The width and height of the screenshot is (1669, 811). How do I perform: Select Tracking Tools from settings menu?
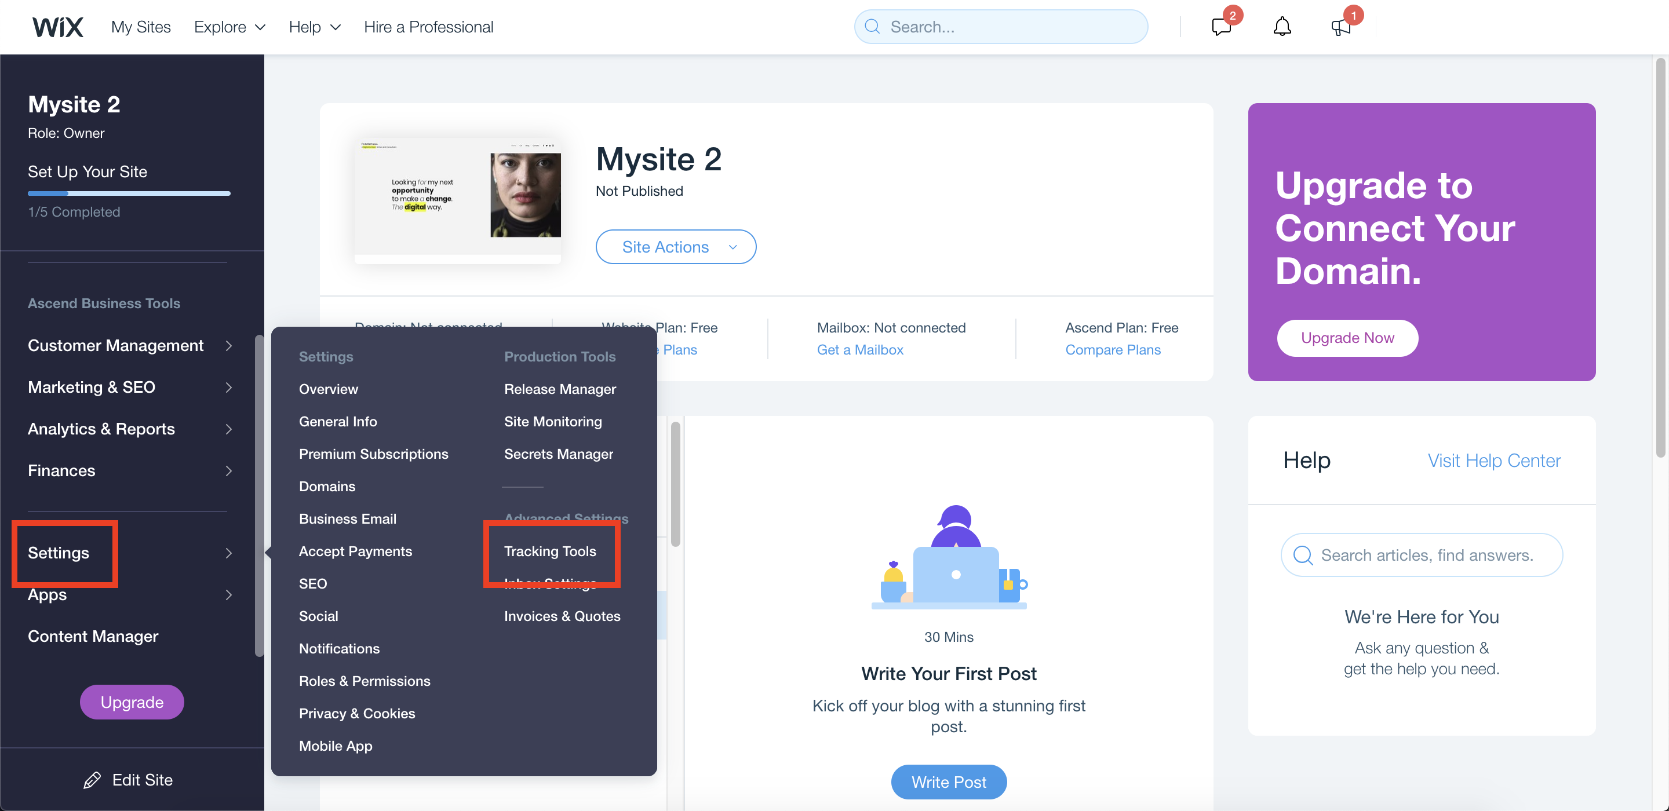(549, 550)
